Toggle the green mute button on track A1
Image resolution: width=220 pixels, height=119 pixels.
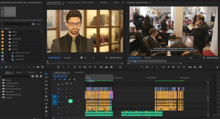71,101
